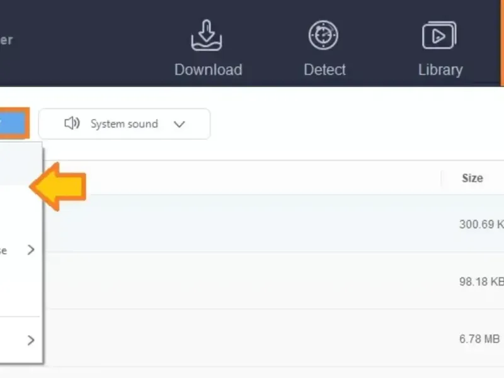Switch to the Detect tab label
The width and height of the screenshot is (504, 378).
point(324,69)
